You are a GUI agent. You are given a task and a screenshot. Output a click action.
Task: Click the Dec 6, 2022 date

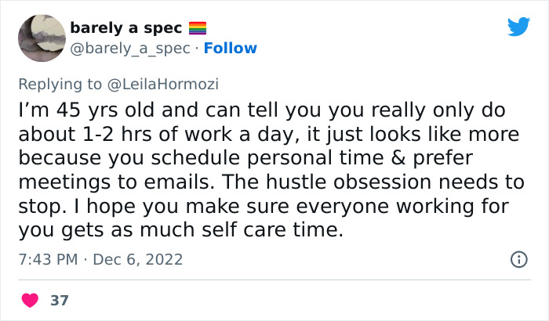tap(137, 259)
